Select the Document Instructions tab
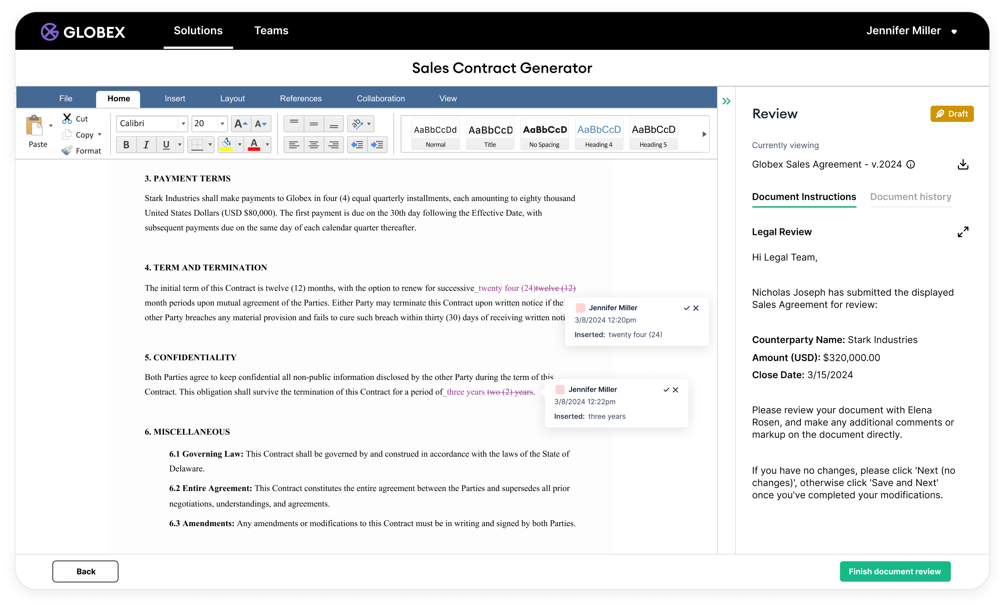Image resolution: width=1004 pixels, height=607 pixels. tap(804, 197)
